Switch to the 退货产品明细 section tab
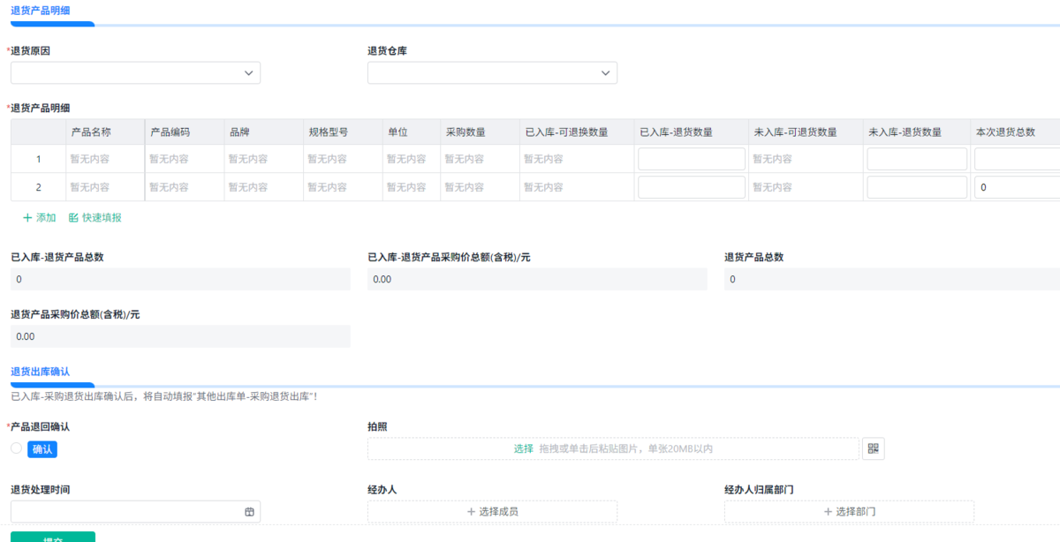The height and width of the screenshot is (542, 1060). click(40, 11)
